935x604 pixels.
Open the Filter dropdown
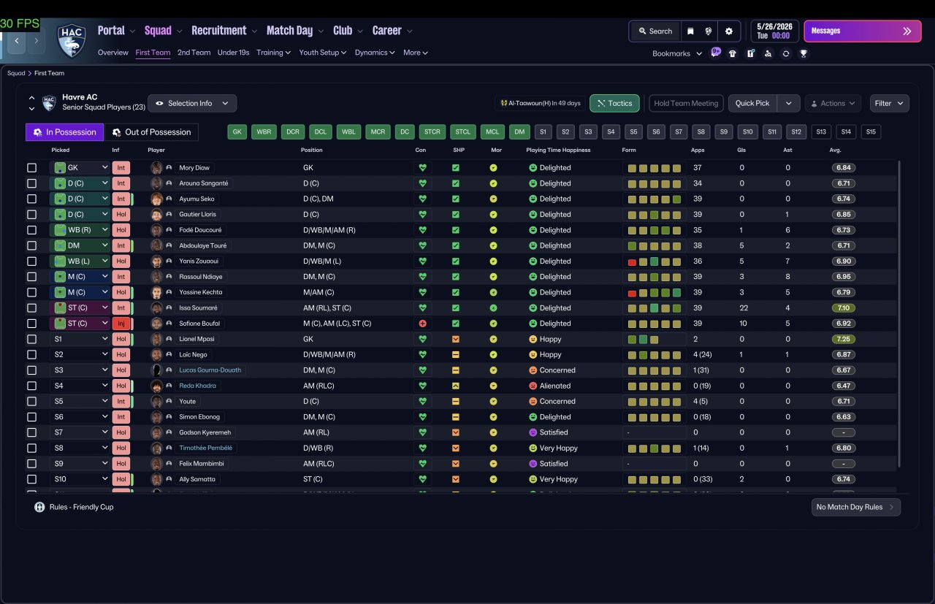tap(890, 103)
